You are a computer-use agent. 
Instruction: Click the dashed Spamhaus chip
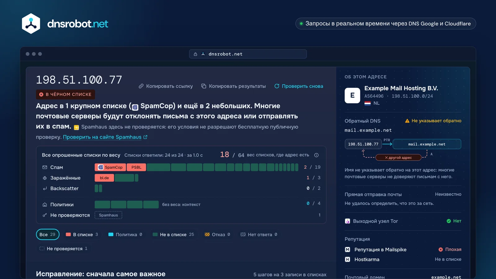(x=108, y=215)
